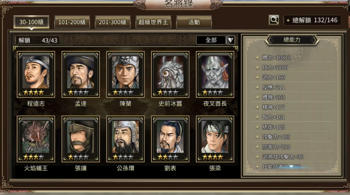This screenshot has height=195, width=350.
Task: Switch to the 101-200級 tab
Action: (x=72, y=22)
